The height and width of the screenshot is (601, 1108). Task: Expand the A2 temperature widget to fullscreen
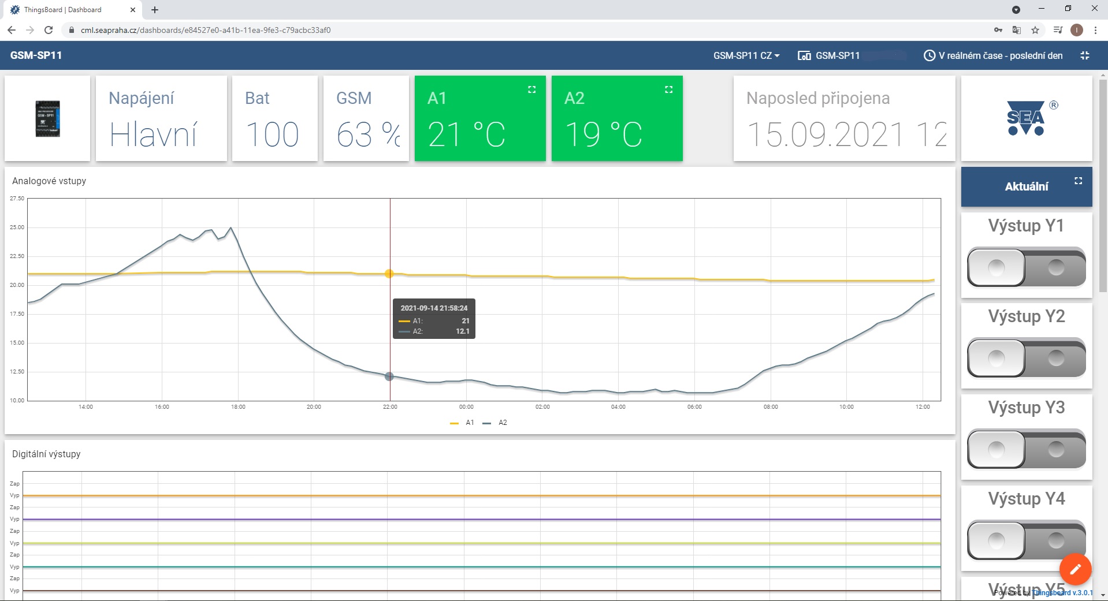coord(669,89)
